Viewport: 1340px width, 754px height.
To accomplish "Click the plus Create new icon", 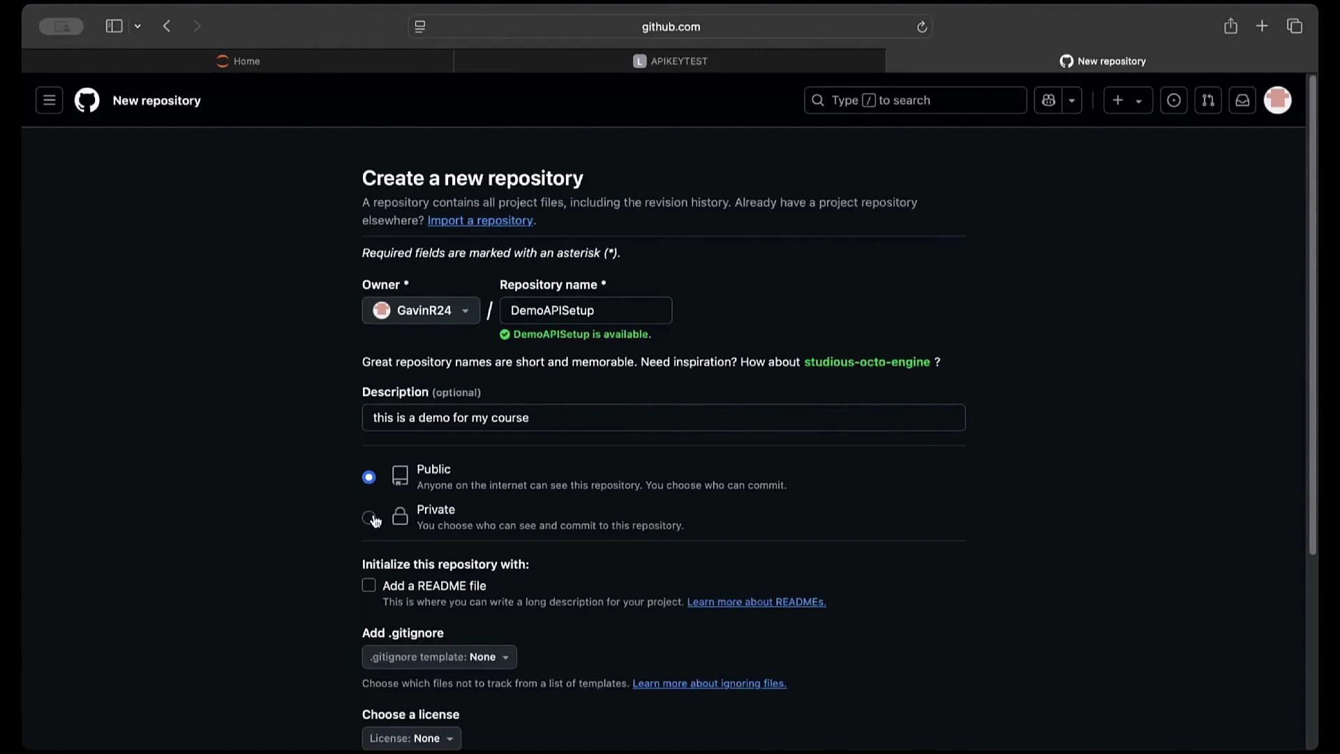I will click(x=1118, y=100).
